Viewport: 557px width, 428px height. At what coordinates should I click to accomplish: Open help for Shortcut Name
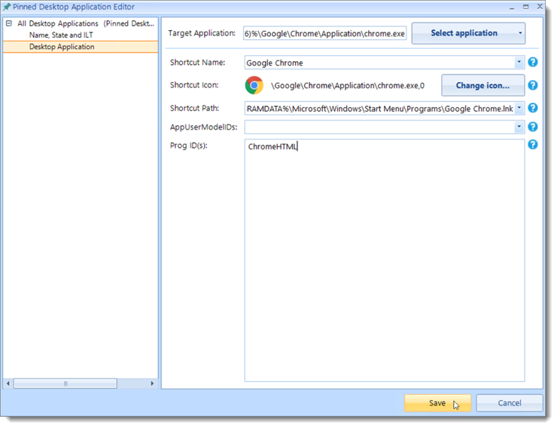(x=532, y=63)
